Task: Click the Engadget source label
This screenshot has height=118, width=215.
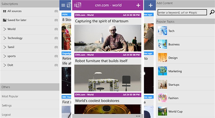Action: [x=67, y=53]
